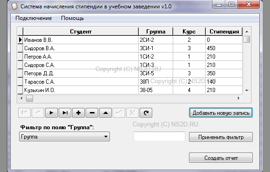Click the application notebook icon in title bar

[14, 7]
